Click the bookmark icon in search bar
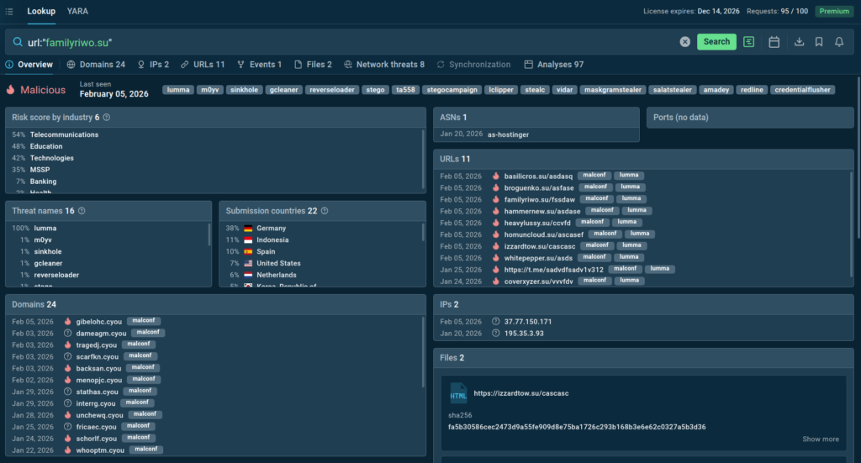This screenshot has width=861, height=463. [819, 42]
